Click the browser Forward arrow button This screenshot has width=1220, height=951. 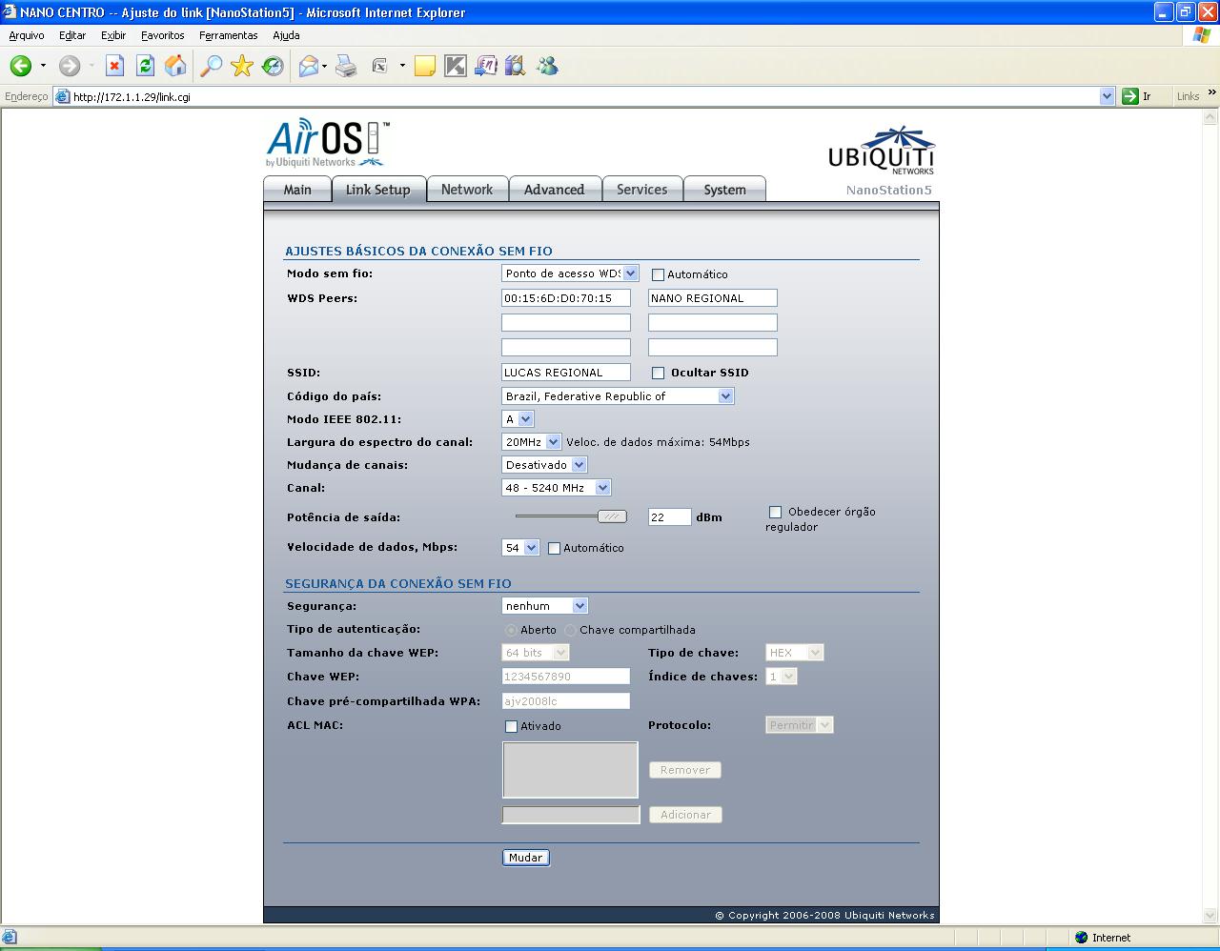click(x=70, y=66)
